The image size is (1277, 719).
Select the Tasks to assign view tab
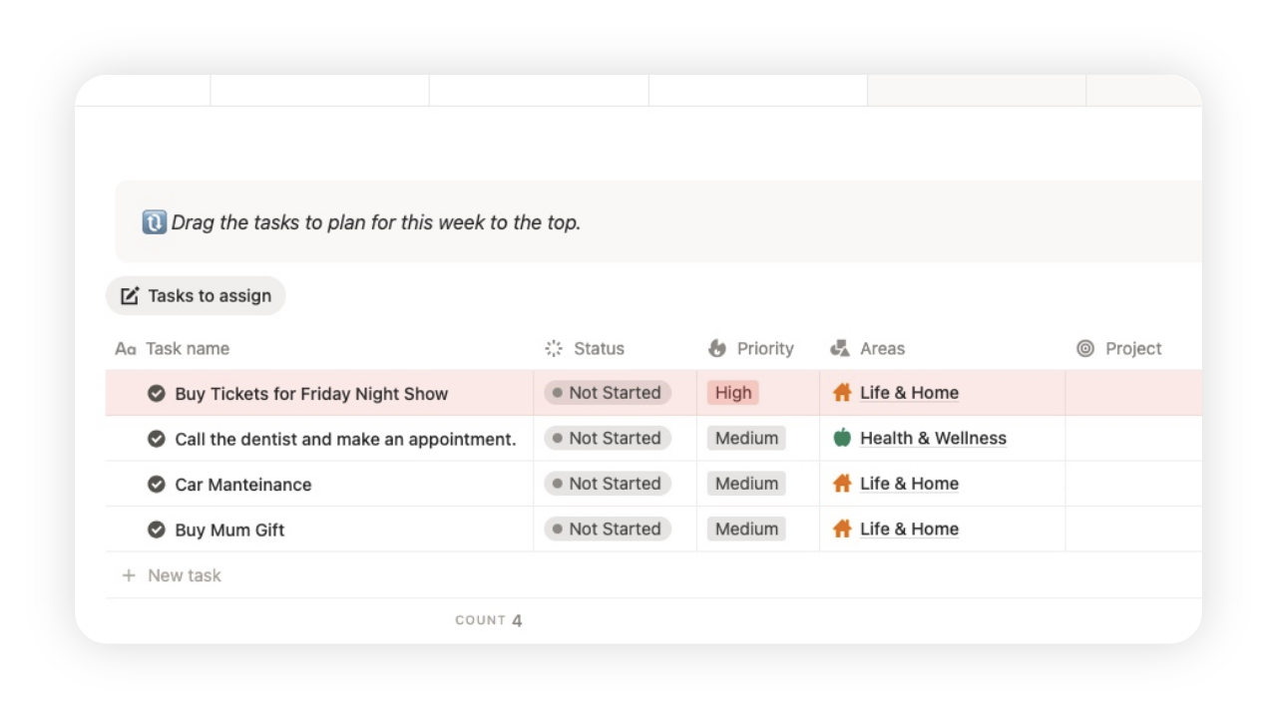(x=196, y=295)
